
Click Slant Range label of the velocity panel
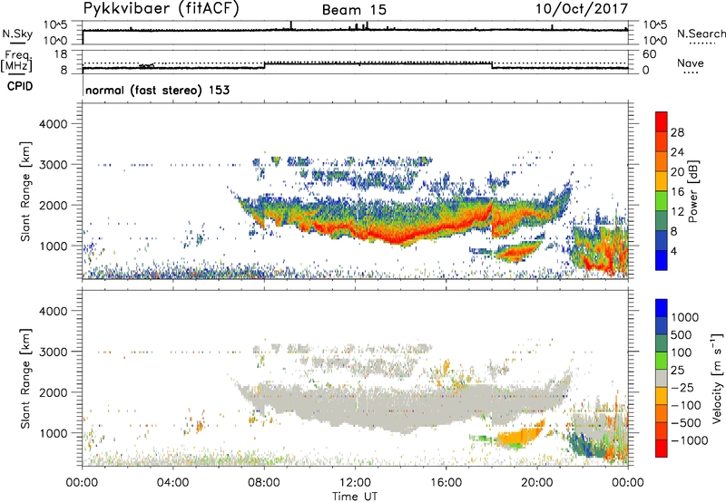[x=25, y=379]
